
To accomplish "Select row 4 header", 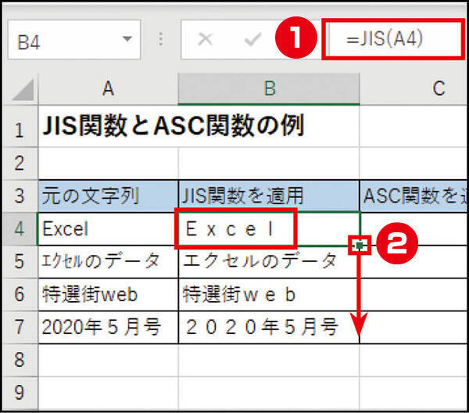I will point(19,229).
